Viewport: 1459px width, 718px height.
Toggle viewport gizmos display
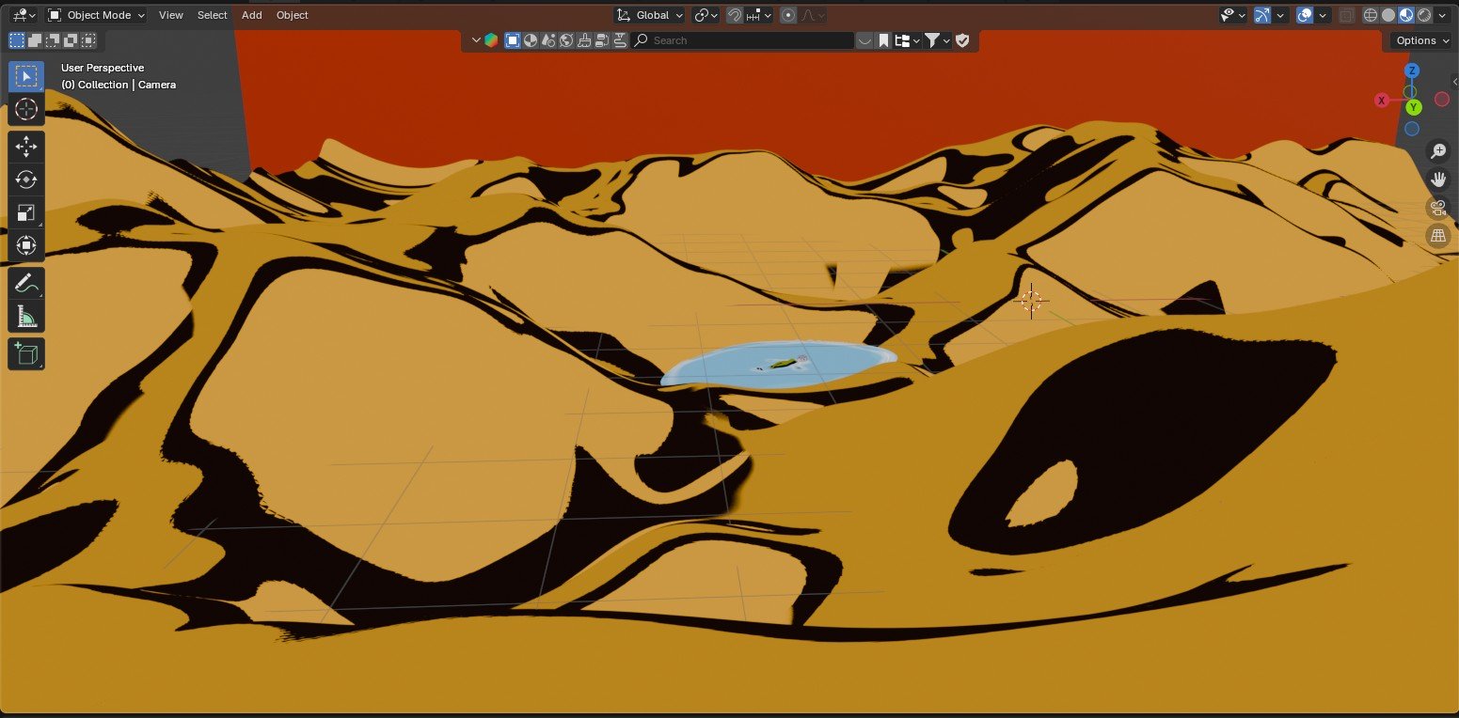pyautogui.click(x=1262, y=15)
